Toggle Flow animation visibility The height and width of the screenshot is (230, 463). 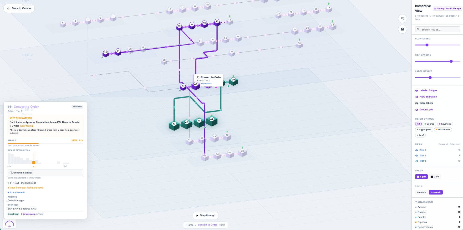[x=426, y=97]
